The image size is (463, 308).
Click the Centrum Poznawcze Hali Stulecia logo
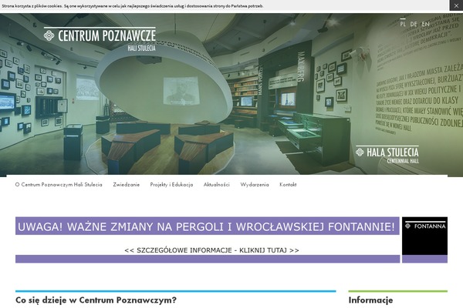tap(100, 39)
